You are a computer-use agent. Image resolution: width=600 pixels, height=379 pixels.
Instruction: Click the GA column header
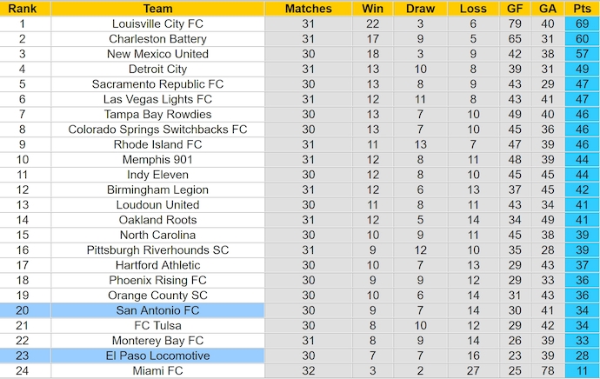548,9
